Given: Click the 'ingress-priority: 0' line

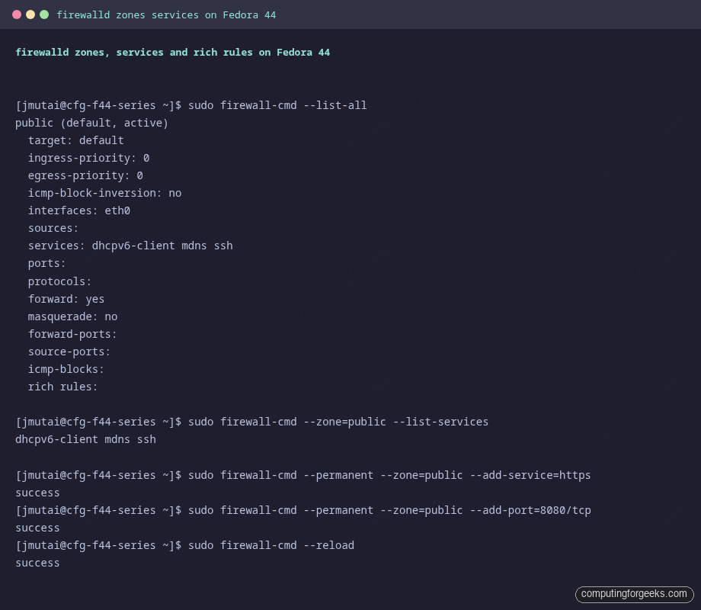Looking at the screenshot, I should coord(88,158).
